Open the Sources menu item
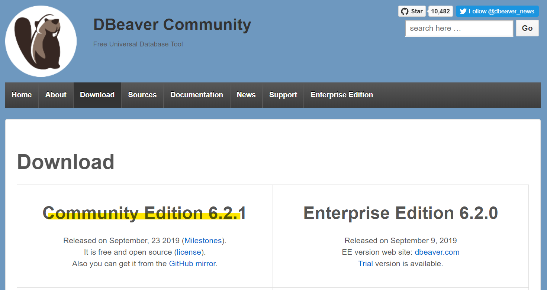Screen dimensions: 547x290 click(x=142, y=95)
